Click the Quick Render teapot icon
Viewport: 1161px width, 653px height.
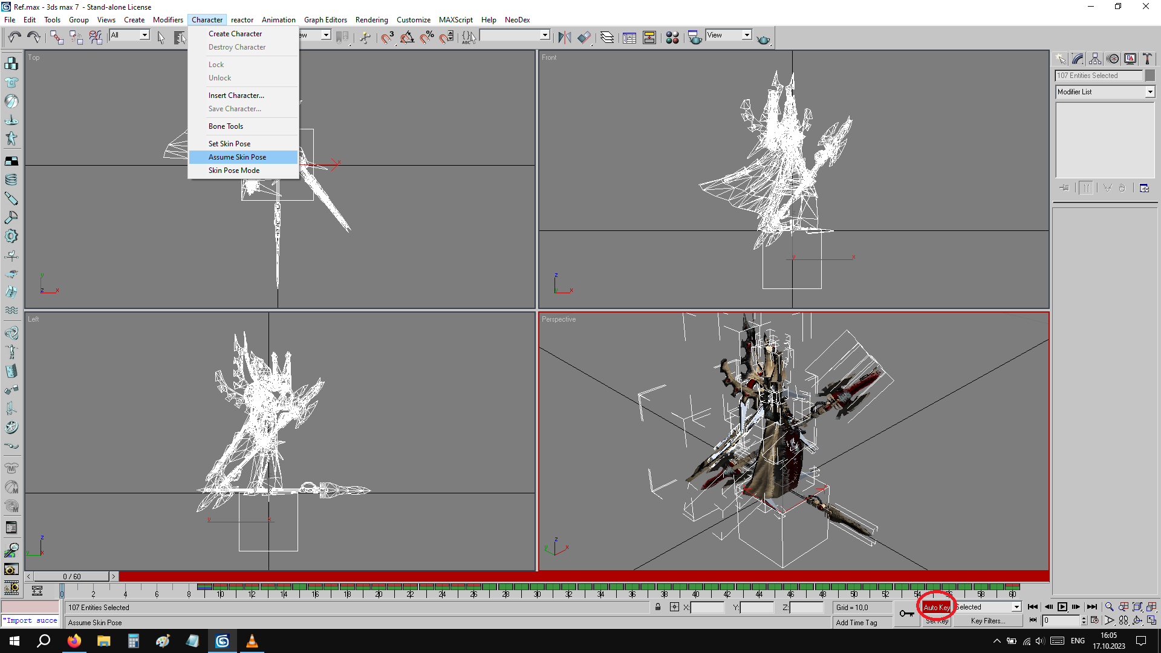coord(763,39)
